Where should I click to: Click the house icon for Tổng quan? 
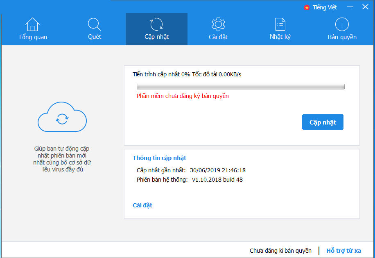pos(32,24)
